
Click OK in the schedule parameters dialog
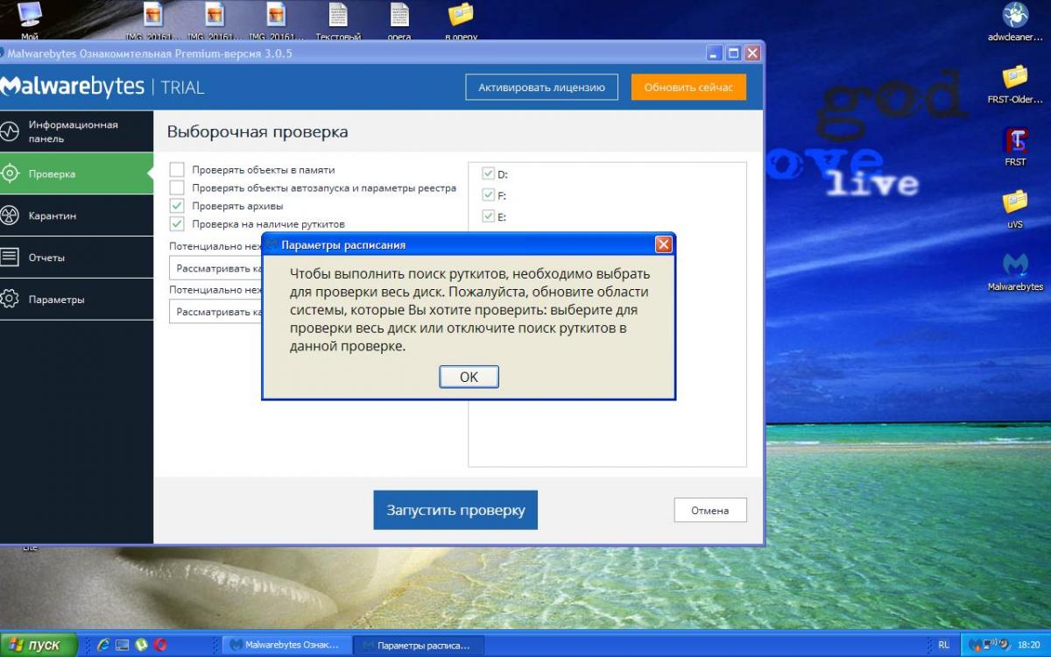tap(469, 377)
